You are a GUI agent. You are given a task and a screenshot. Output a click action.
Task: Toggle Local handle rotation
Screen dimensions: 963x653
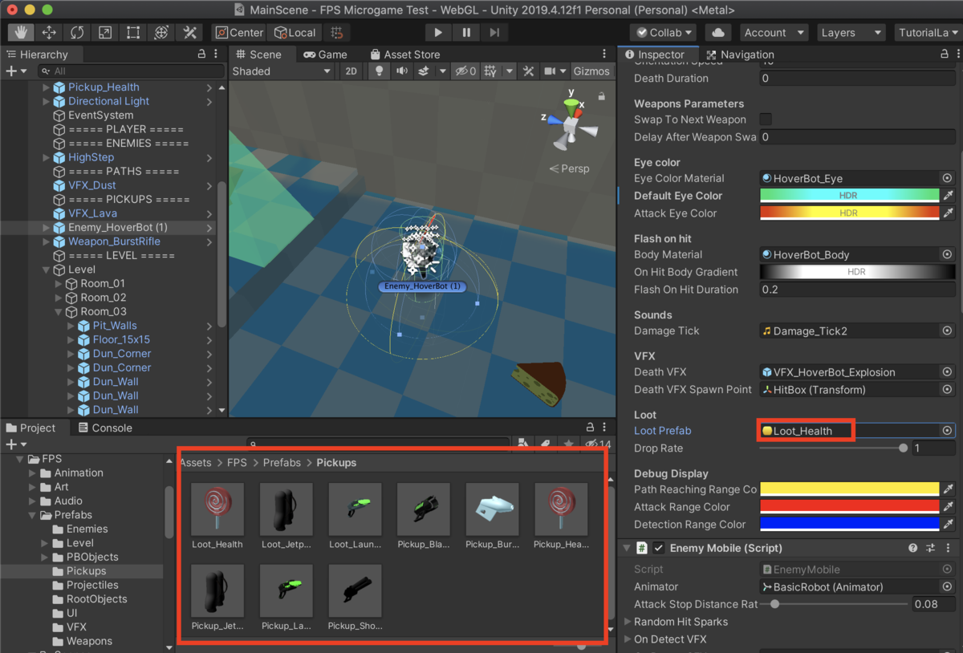click(295, 33)
